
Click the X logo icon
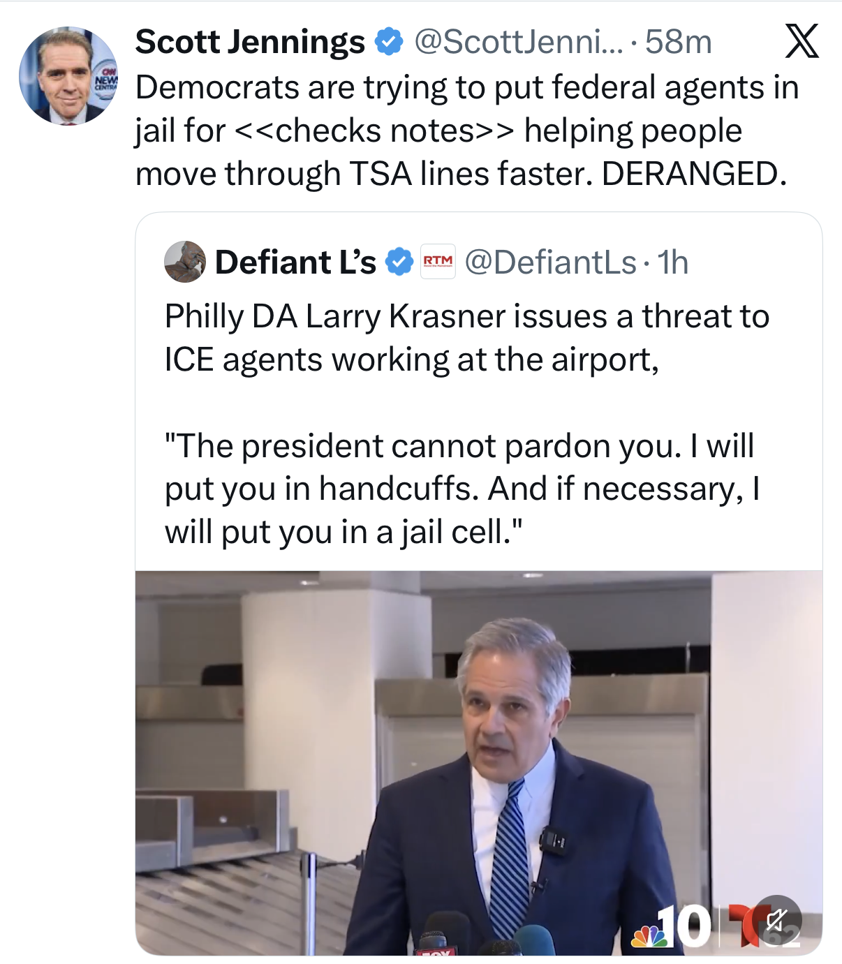pos(802,41)
